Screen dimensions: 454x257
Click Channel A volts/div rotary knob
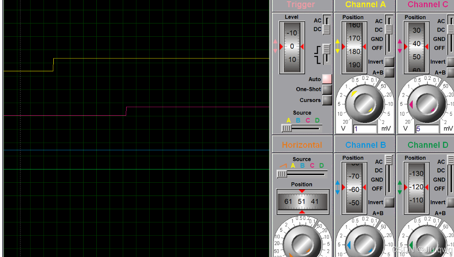click(364, 104)
